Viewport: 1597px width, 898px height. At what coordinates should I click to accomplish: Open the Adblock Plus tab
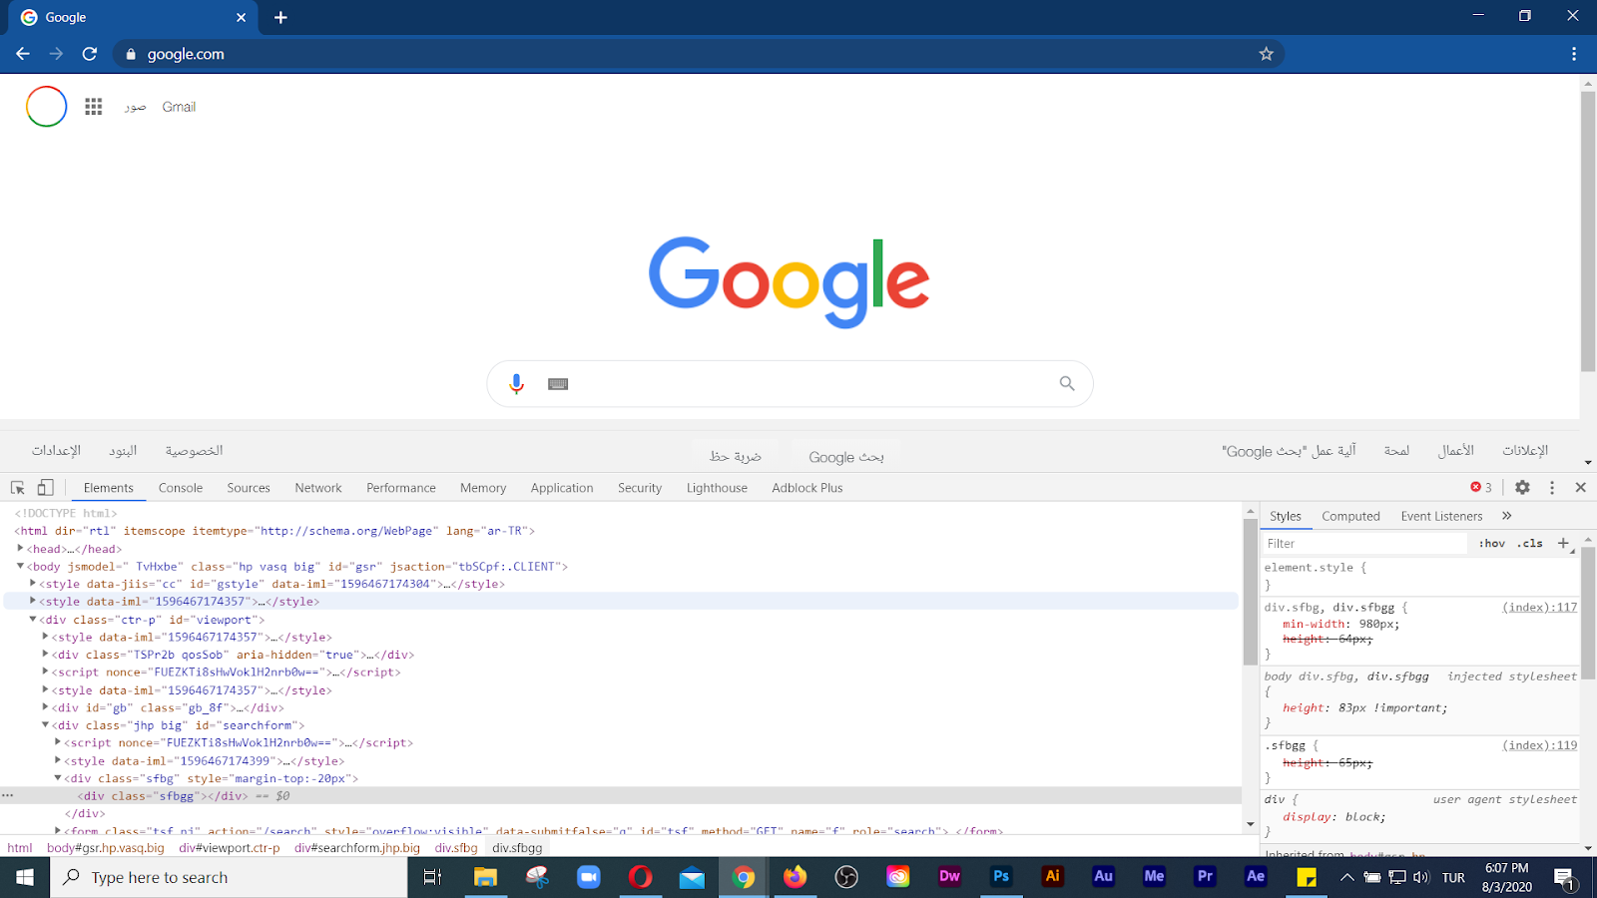pos(807,488)
